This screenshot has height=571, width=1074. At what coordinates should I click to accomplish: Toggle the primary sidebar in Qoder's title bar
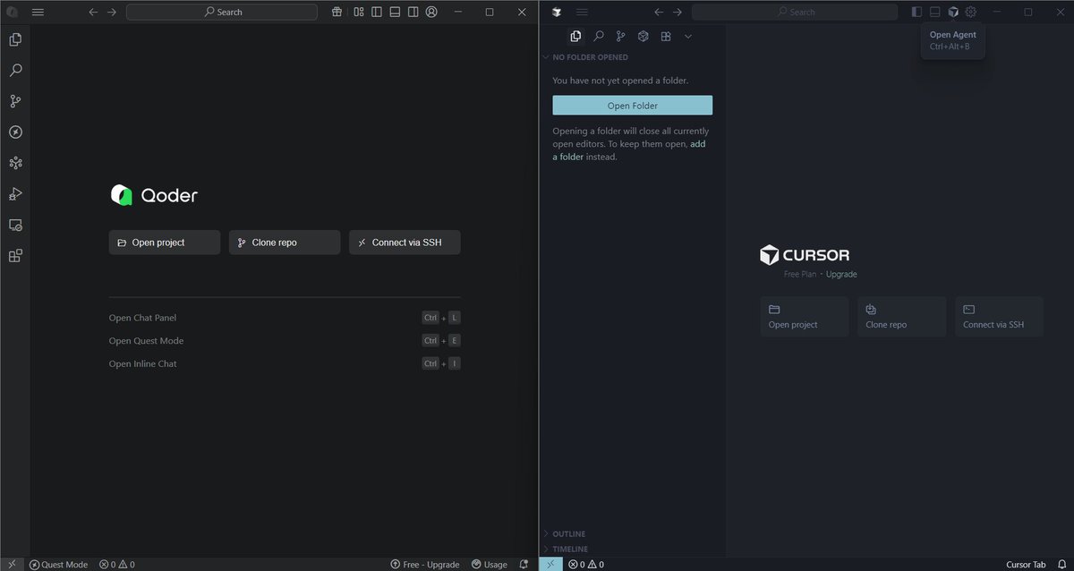tap(377, 13)
